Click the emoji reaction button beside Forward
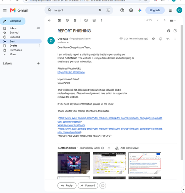 click(103, 186)
